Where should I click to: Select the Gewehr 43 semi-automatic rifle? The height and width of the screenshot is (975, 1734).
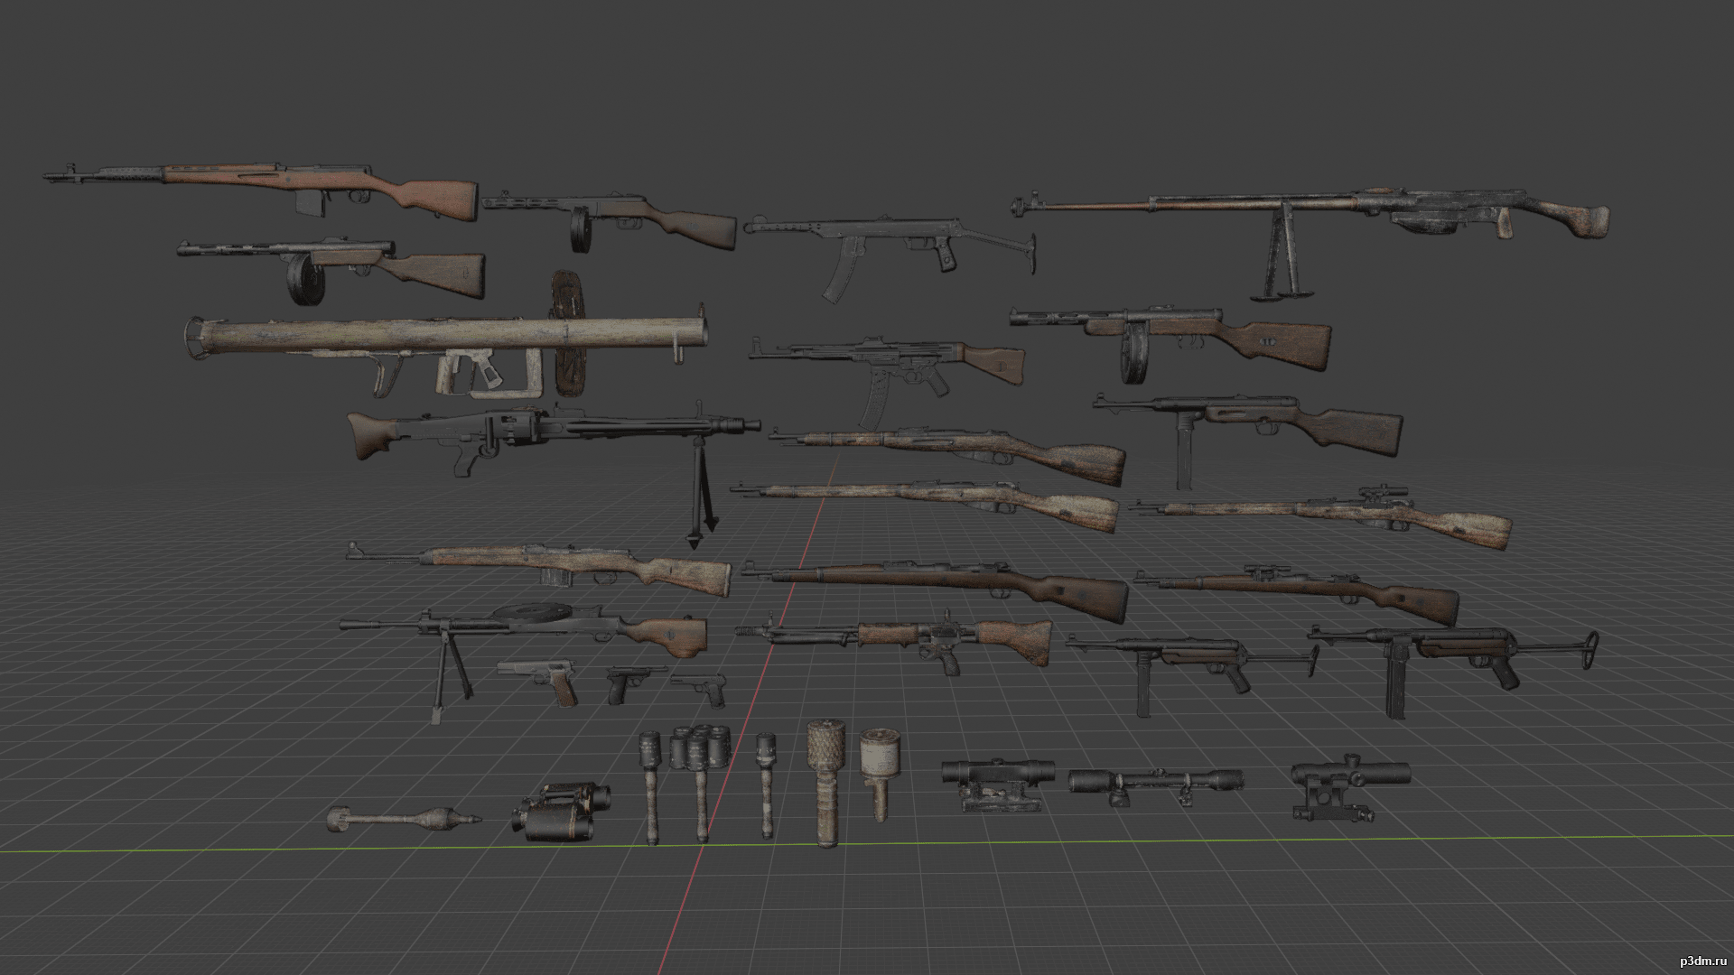(x=538, y=567)
